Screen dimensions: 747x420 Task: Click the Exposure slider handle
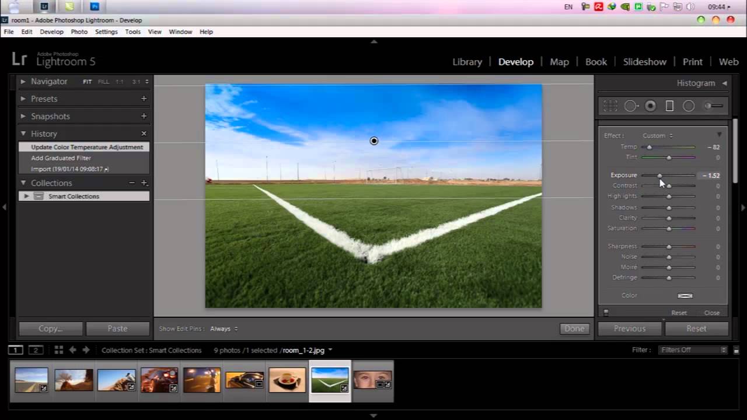tap(659, 175)
